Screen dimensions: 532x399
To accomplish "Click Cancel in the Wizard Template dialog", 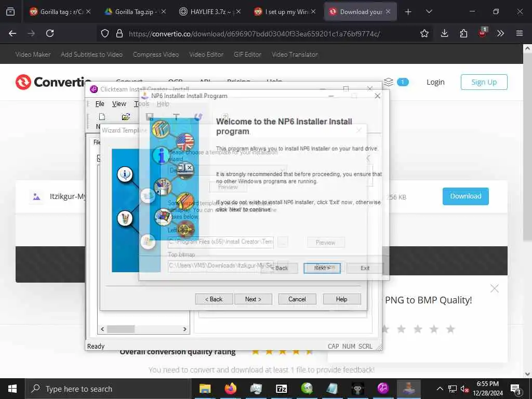I will click(297, 299).
